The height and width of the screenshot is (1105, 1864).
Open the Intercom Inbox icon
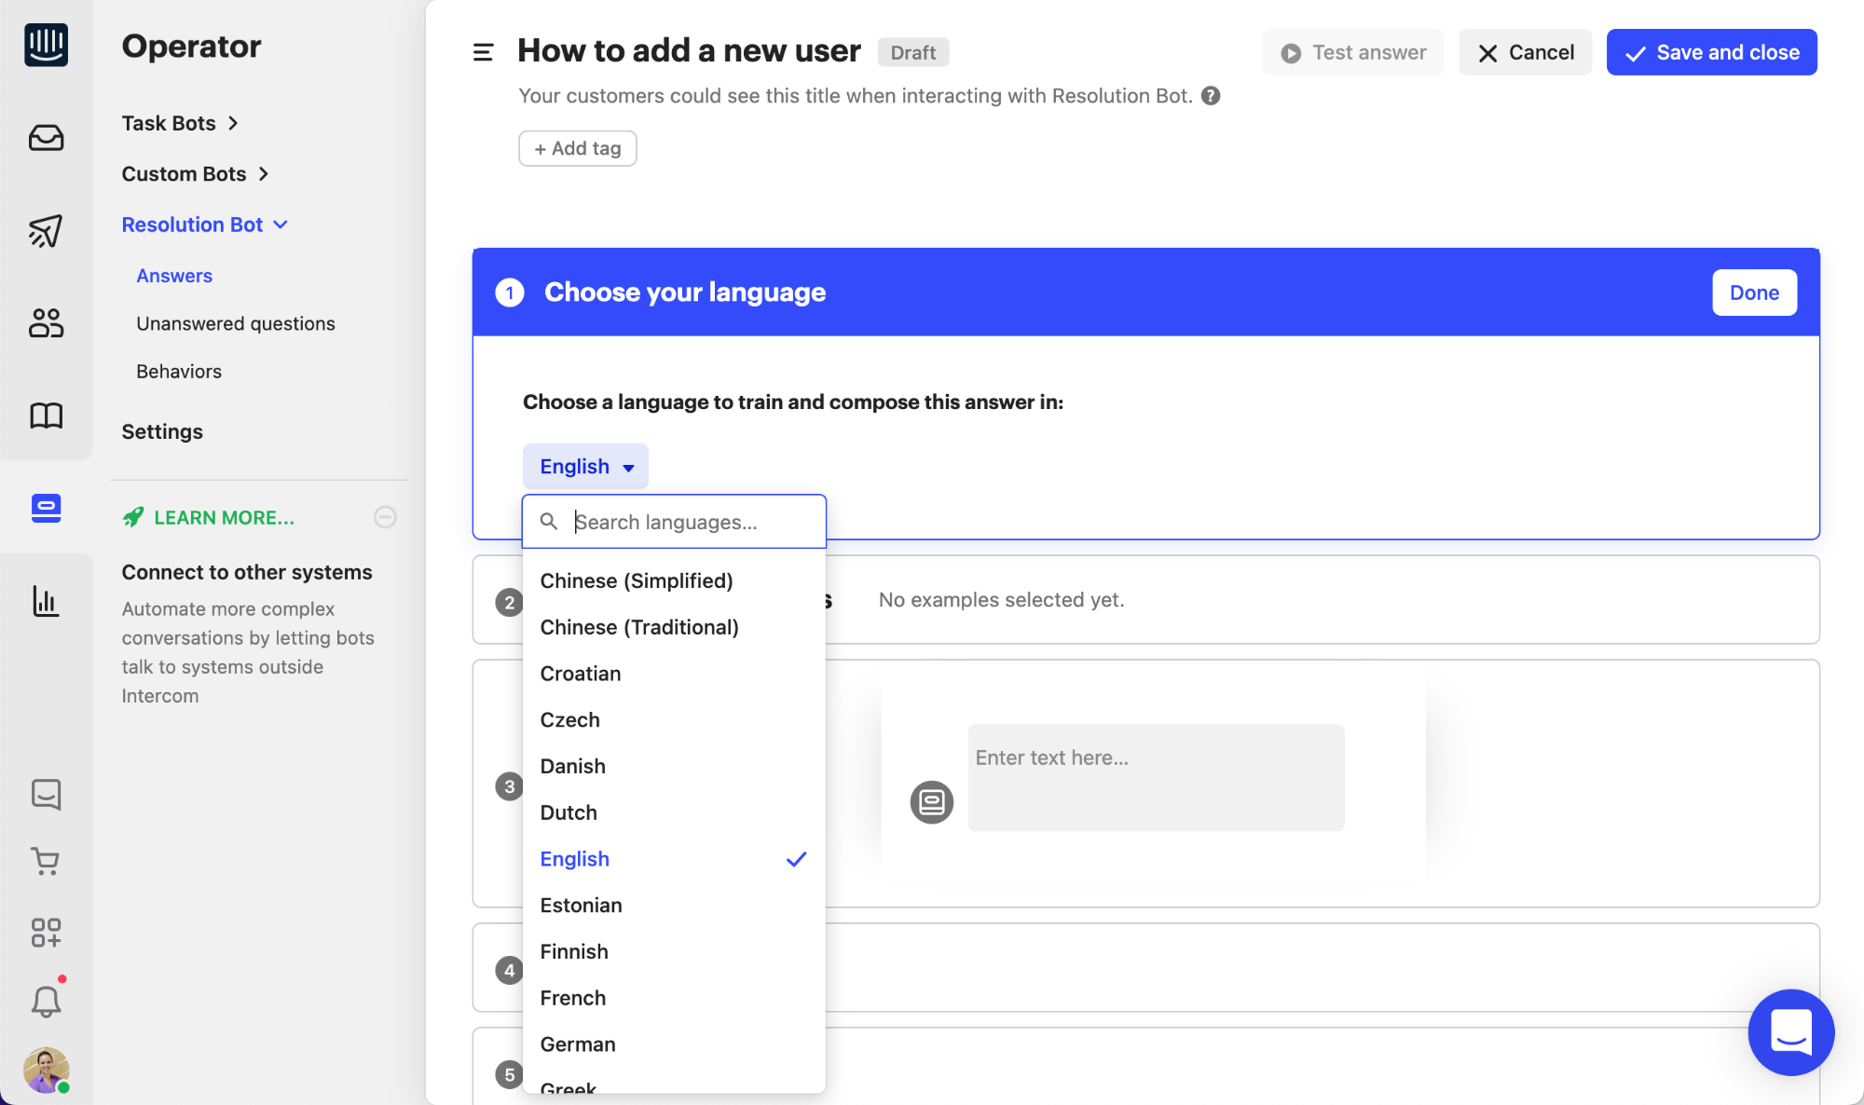coord(46,138)
